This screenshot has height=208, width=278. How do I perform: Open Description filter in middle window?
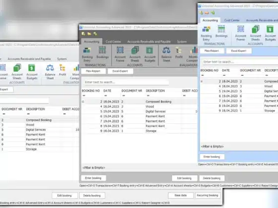pyautogui.click(x=148, y=96)
